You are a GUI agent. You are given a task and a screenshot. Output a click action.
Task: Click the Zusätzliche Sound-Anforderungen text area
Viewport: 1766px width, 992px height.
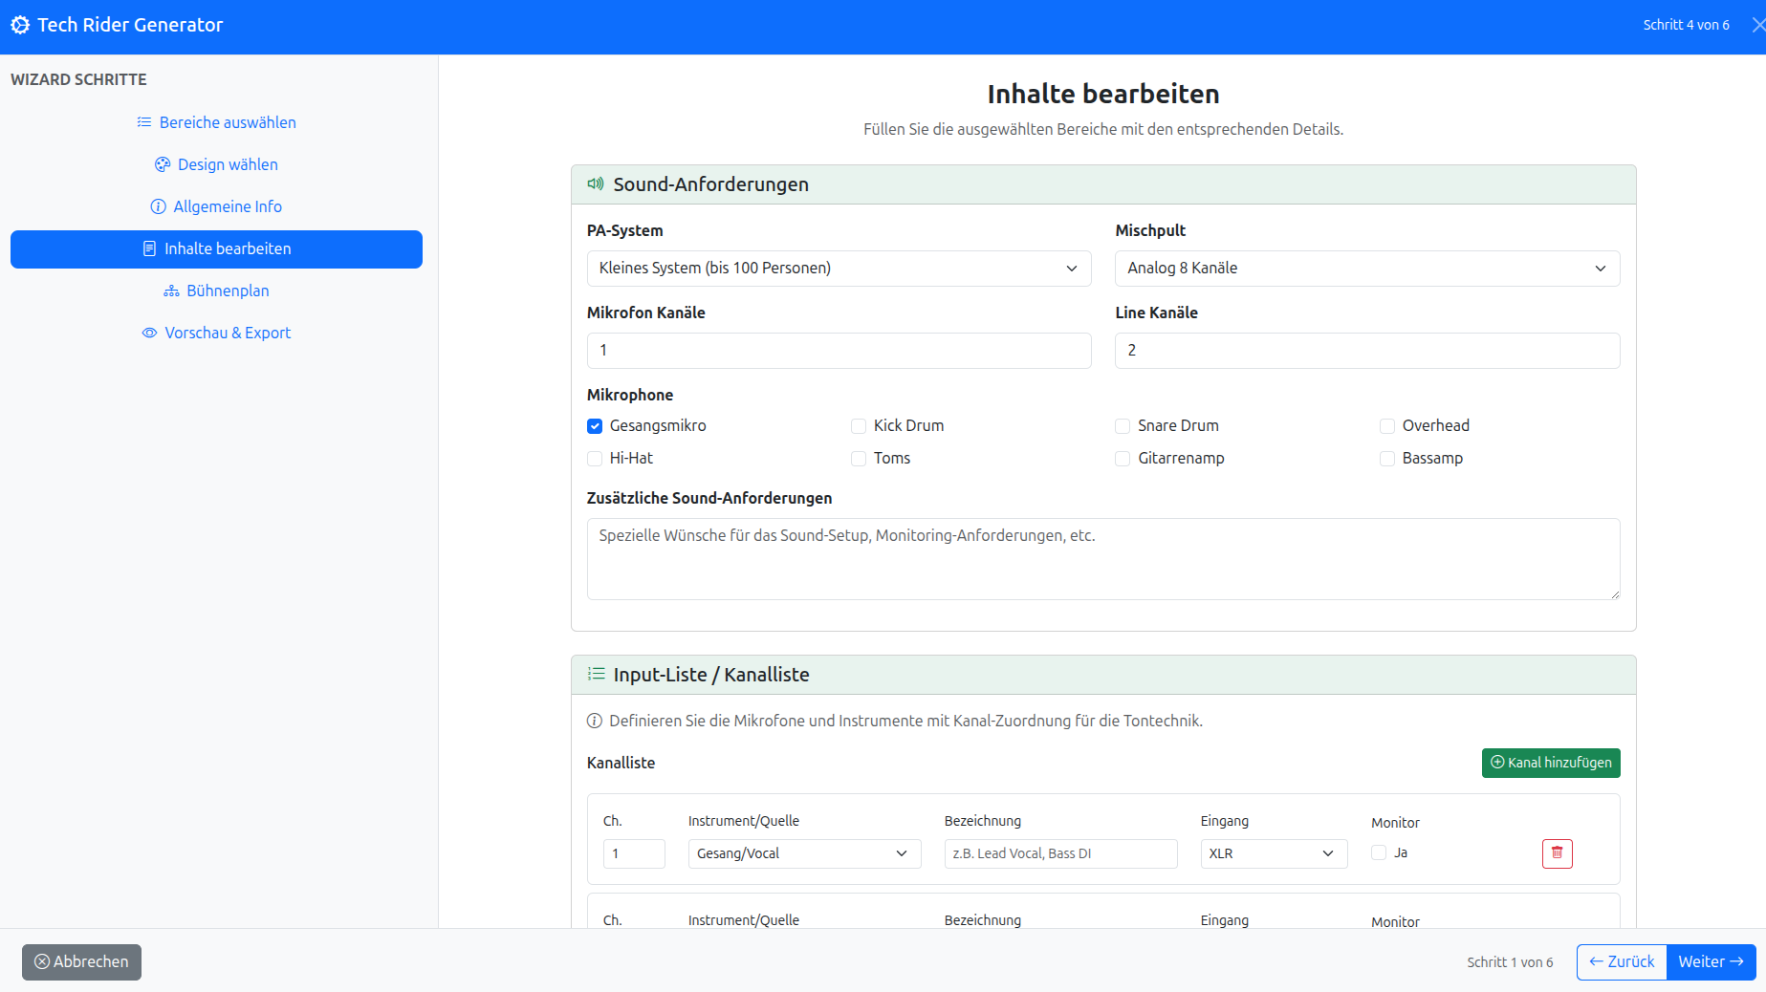click(1102, 559)
